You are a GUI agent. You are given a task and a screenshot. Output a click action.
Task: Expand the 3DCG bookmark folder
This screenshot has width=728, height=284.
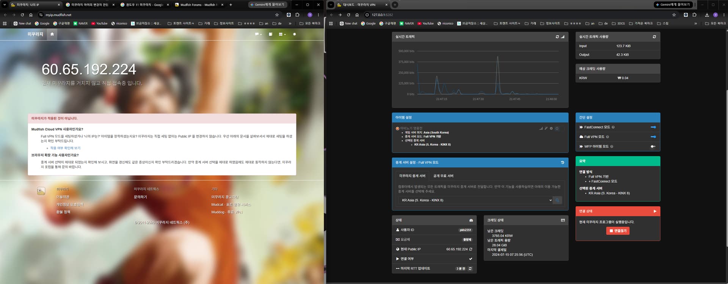point(618,24)
